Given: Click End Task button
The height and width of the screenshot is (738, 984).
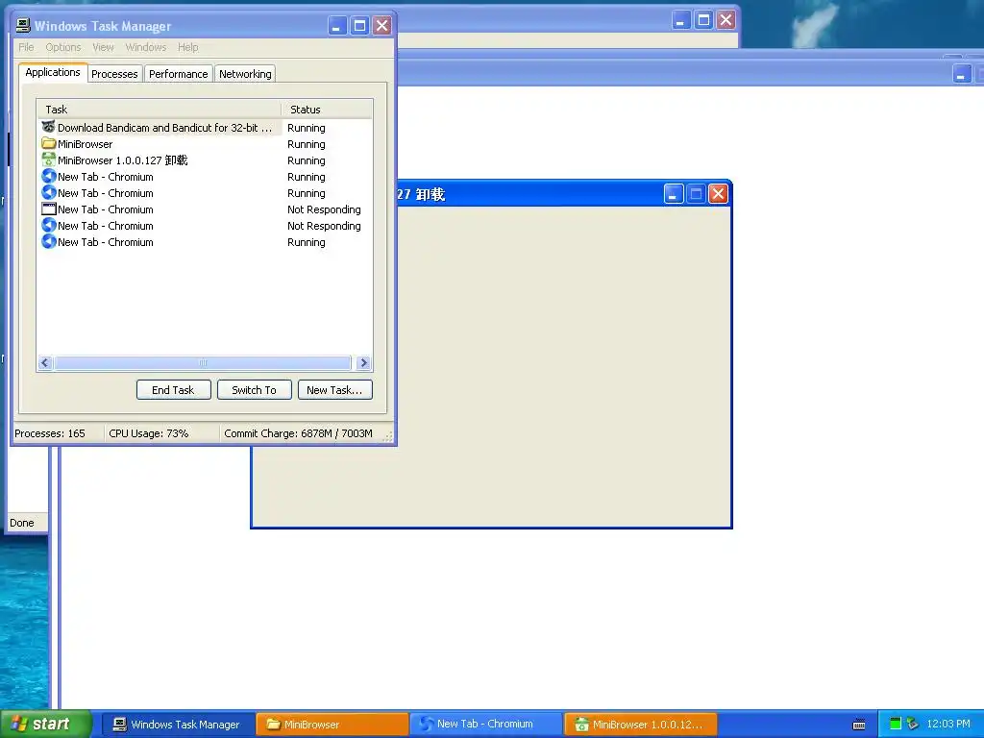Looking at the screenshot, I should pos(173,390).
